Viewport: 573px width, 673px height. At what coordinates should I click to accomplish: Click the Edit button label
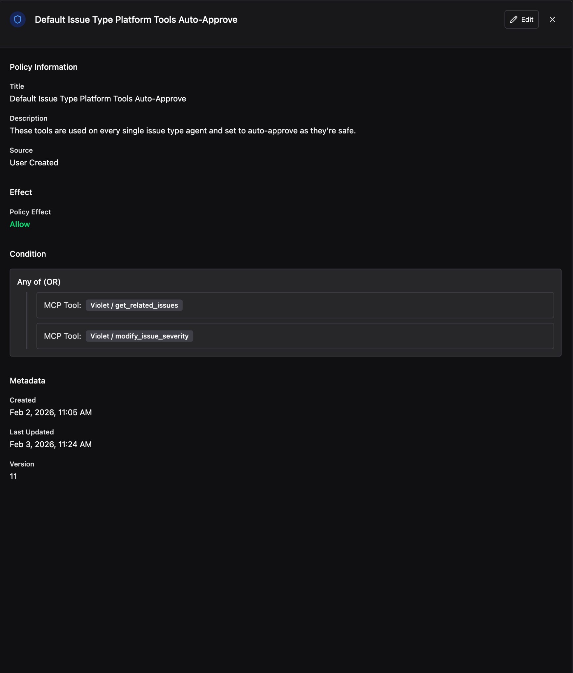pos(527,20)
